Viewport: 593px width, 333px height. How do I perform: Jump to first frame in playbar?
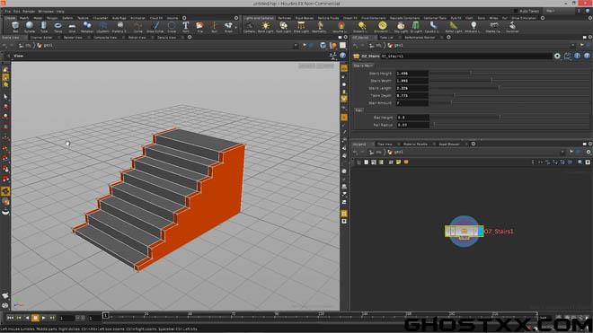point(10,319)
